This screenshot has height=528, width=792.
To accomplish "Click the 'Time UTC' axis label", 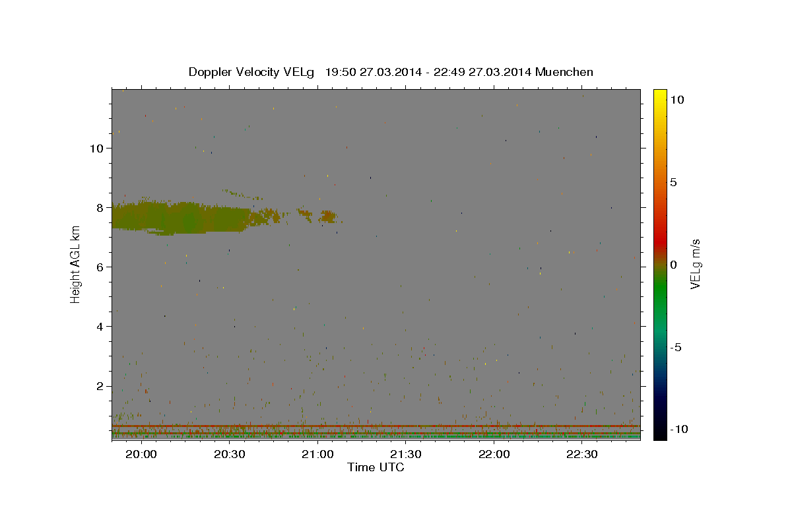I will [x=376, y=467].
